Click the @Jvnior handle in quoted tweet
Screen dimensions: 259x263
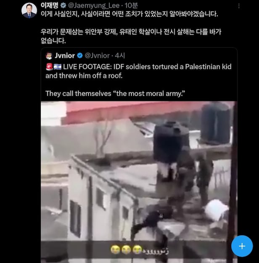[97, 56]
